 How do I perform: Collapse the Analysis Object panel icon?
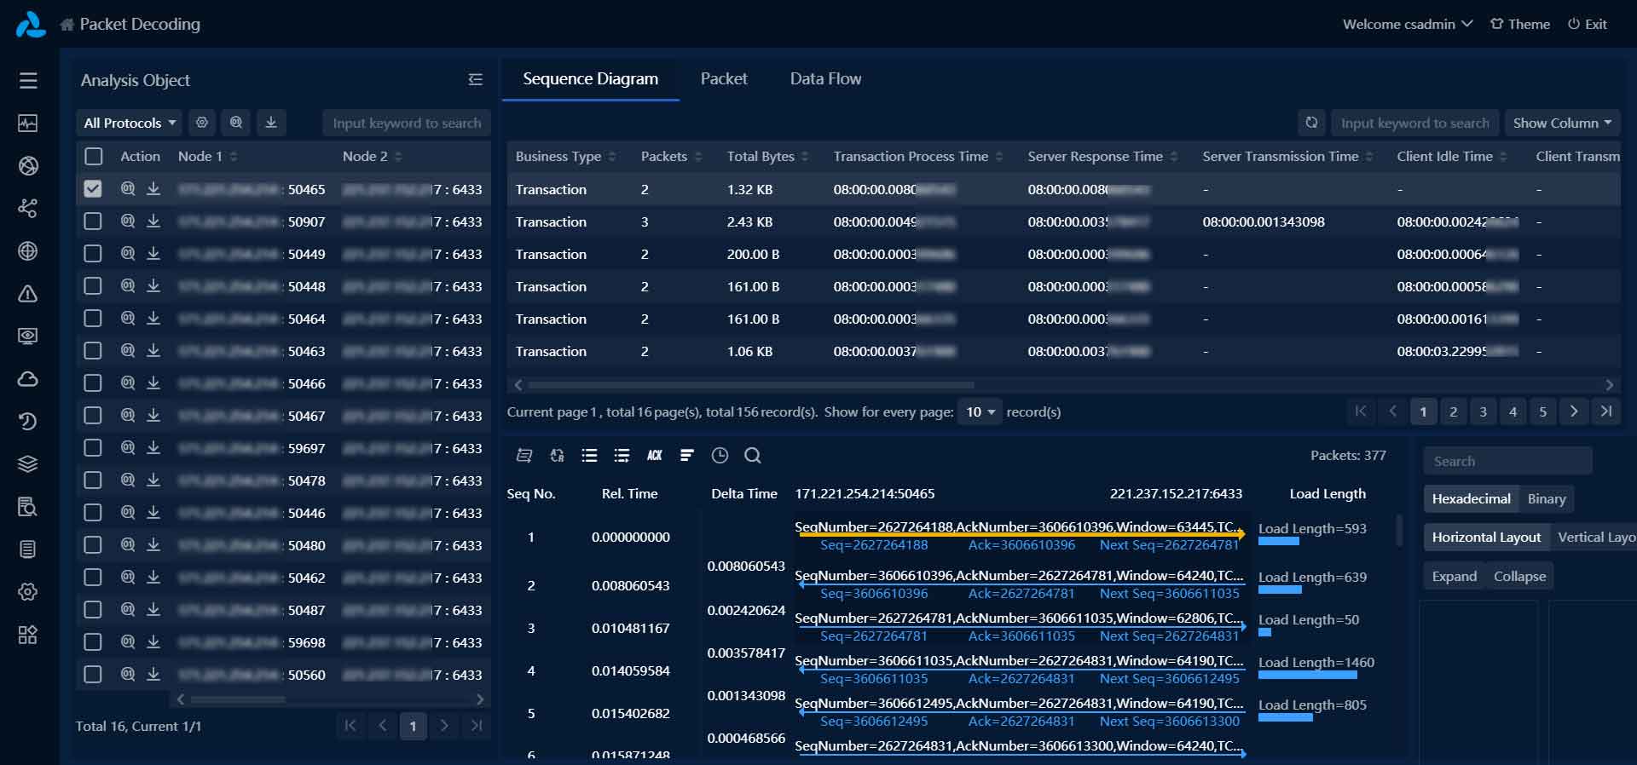tap(475, 80)
